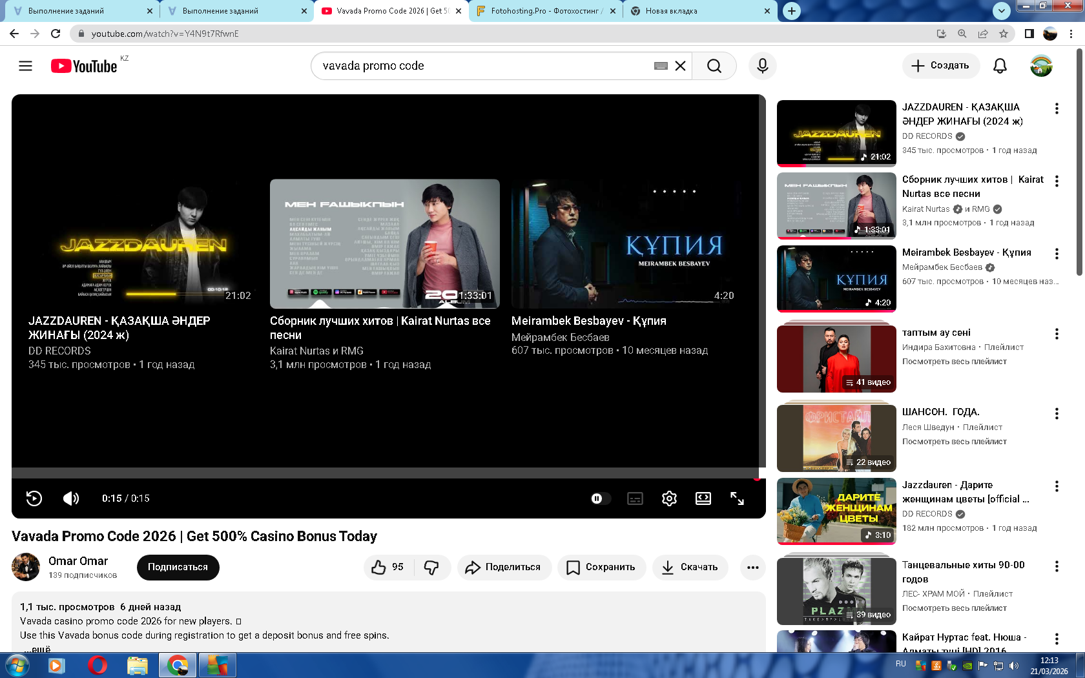Like the video with thumbs up
1085x678 pixels.
[387, 567]
